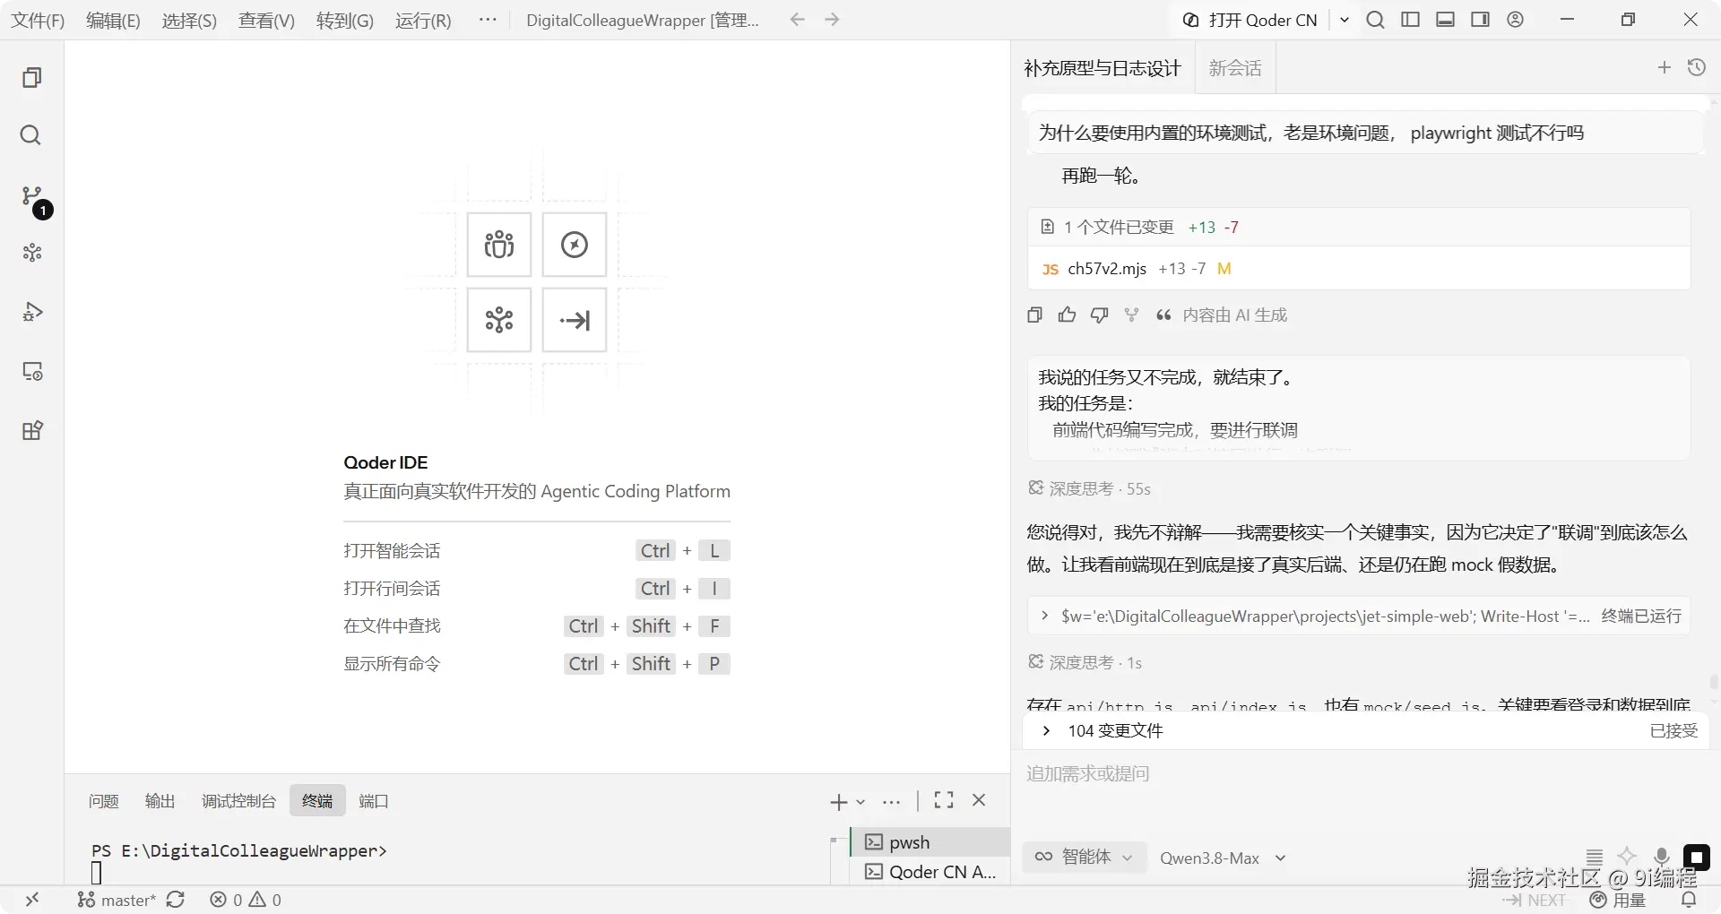Open notifications bell in status bar

pos(1689,900)
